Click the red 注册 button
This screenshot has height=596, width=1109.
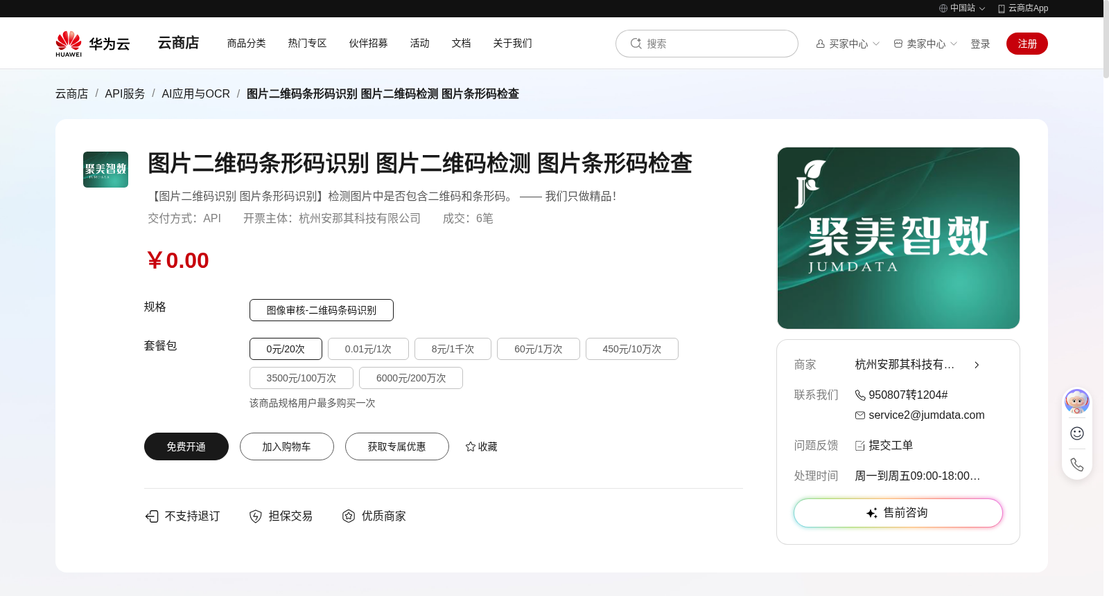(x=1027, y=44)
